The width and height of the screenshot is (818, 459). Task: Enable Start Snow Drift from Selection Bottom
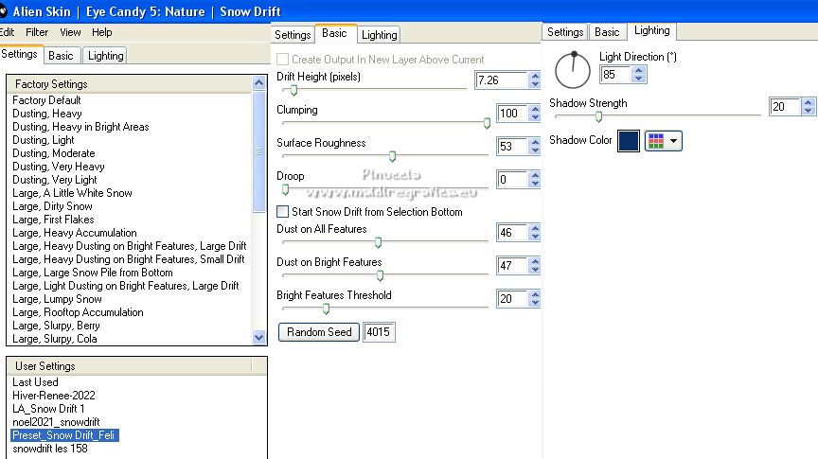click(x=283, y=211)
